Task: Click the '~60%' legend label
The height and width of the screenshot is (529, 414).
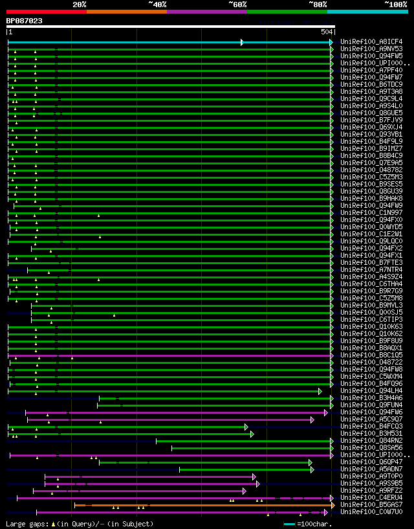Action: coord(237,5)
